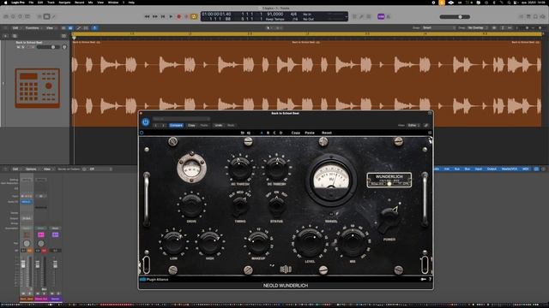Open the mixer Options menu
The height and width of the screenshot is (308, 549).
(x=32, y=169)
